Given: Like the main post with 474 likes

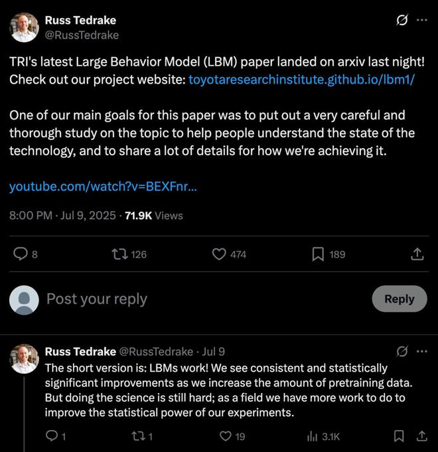Looking at the screenshot, I should [x=220, y=254].
